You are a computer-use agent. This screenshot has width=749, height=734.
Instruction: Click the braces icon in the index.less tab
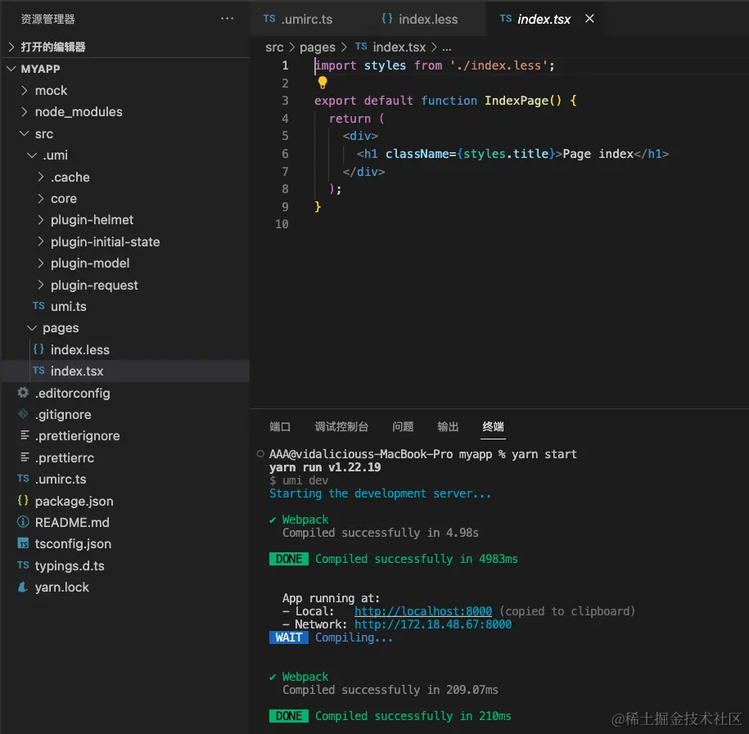click(387, 19)
